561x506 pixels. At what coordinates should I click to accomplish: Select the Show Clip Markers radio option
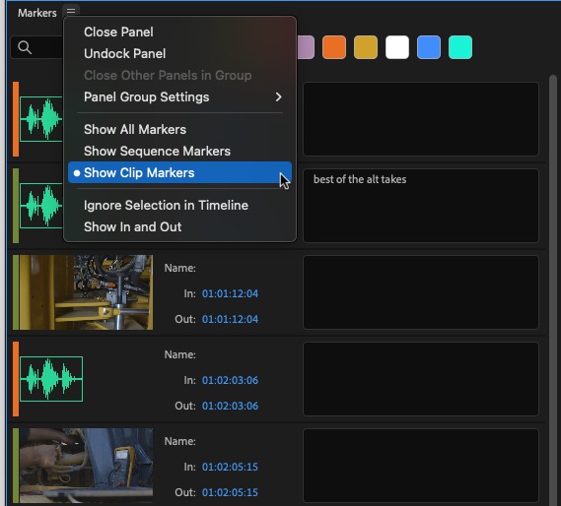click(x=180, y=172)
